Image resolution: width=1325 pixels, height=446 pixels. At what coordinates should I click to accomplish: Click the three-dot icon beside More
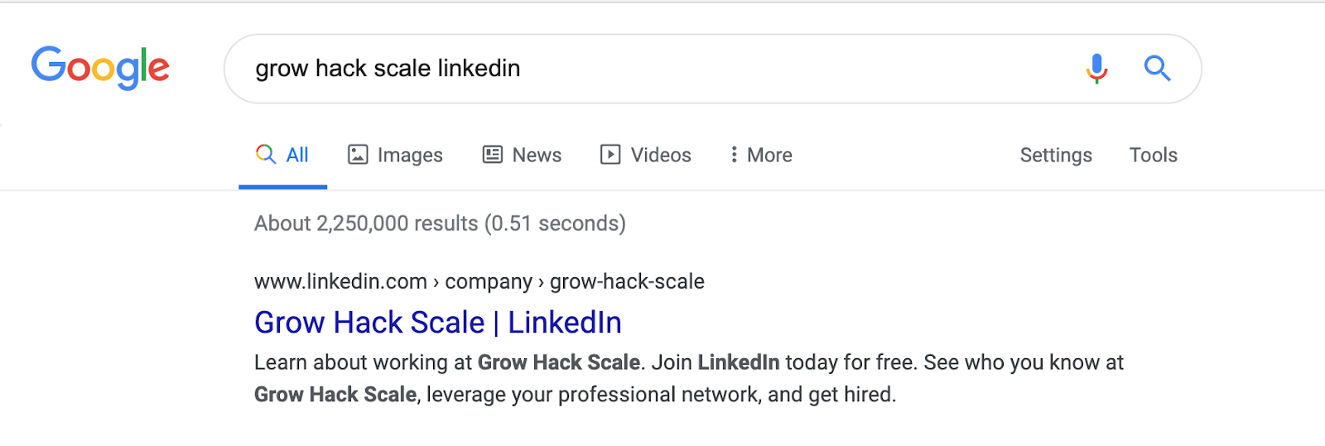click(734, 155)
